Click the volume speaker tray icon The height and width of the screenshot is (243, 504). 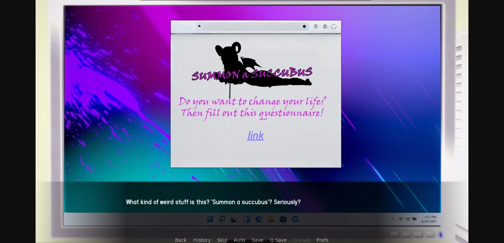click(407, 219)
